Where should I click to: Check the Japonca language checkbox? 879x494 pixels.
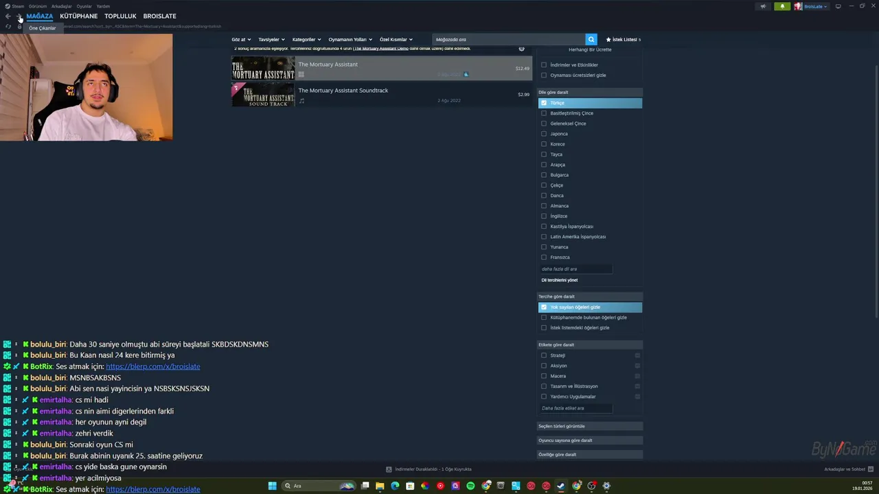[544, 134]
